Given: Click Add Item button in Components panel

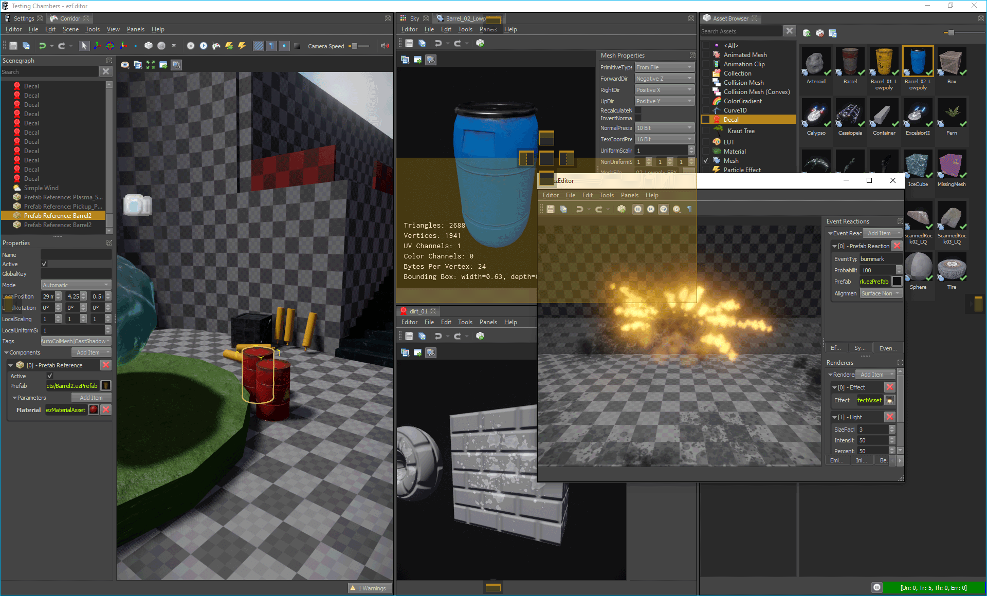Looking at the screenshot, I should tap(89, 351).
